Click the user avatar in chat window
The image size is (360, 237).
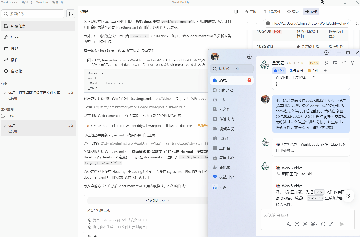coord(215,56)
